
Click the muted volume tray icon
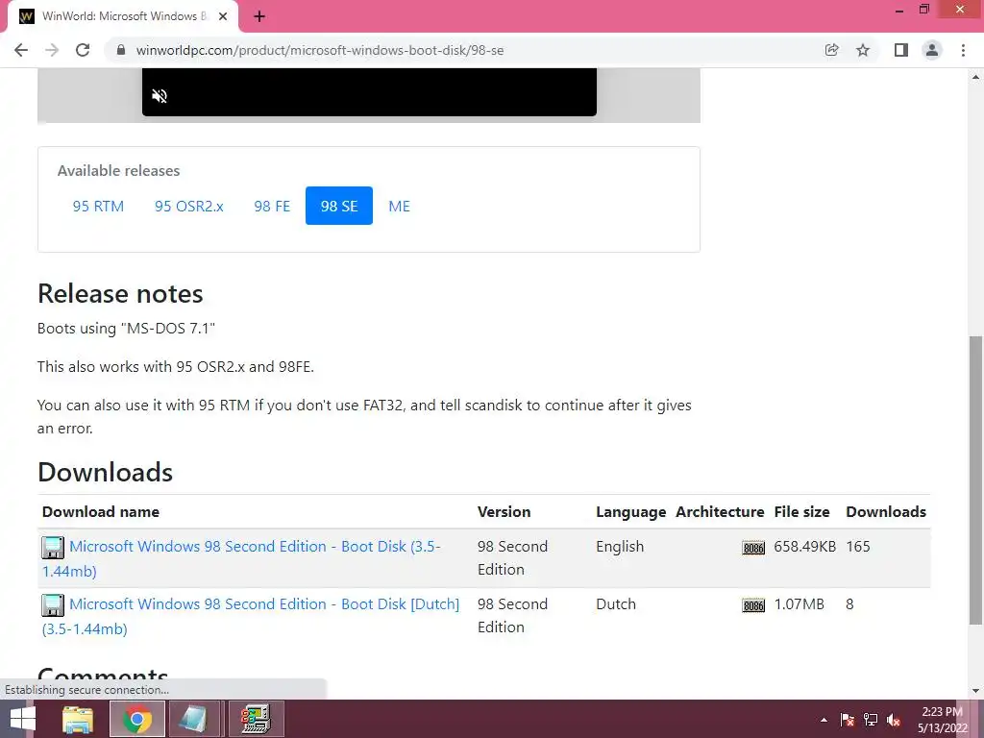click(894, 720)
